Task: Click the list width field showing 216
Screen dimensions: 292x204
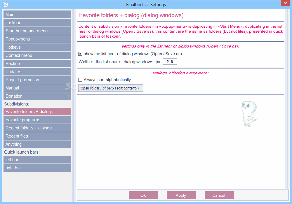Action: [170, 62]
